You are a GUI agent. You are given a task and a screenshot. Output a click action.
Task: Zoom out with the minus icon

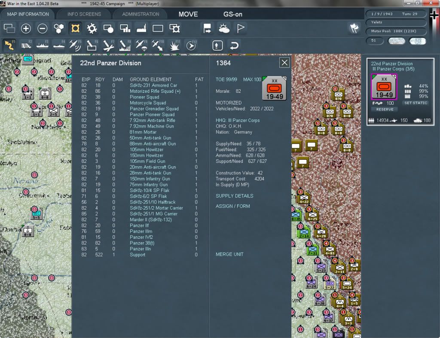[x=43, y=28]
